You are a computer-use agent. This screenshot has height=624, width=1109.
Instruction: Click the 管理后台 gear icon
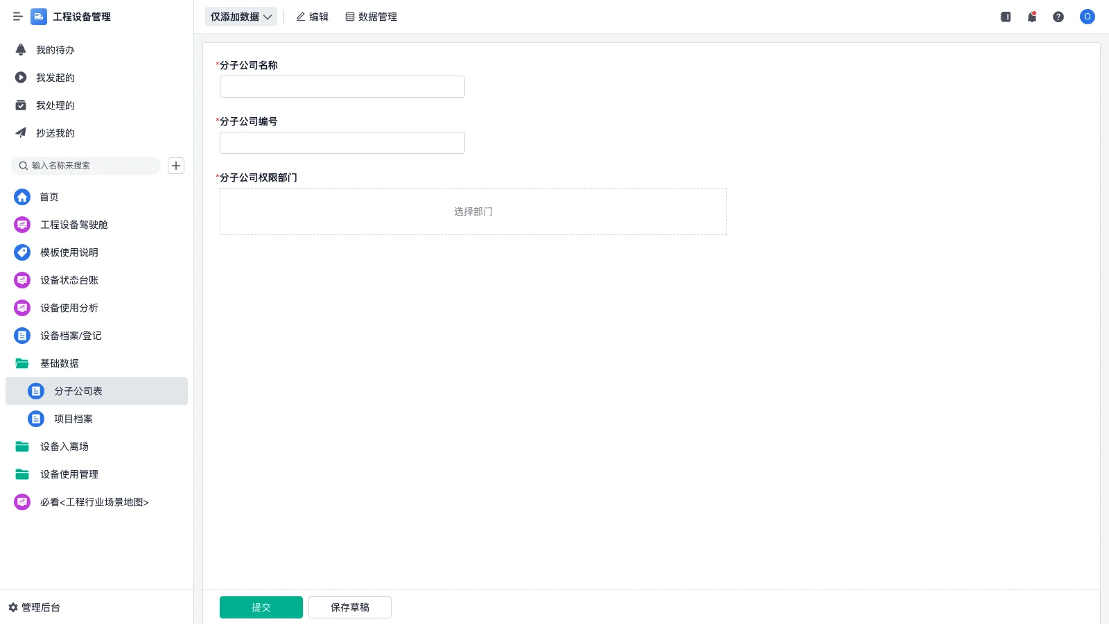(x=13, y=607)
